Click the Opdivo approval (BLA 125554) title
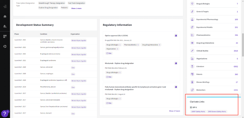Viewport: 244px width, 118px height. click(116, 36)
